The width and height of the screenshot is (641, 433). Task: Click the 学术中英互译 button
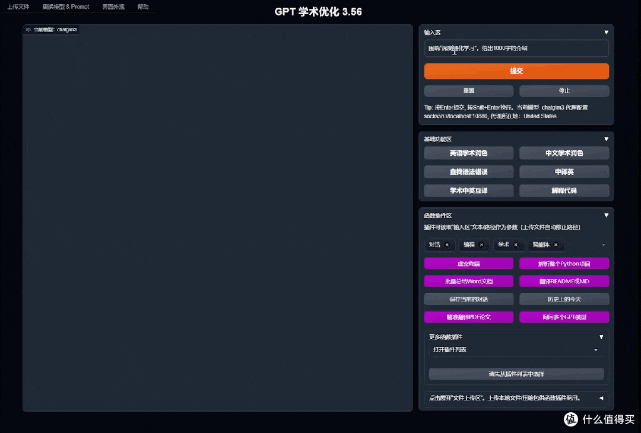pos(468,191)
